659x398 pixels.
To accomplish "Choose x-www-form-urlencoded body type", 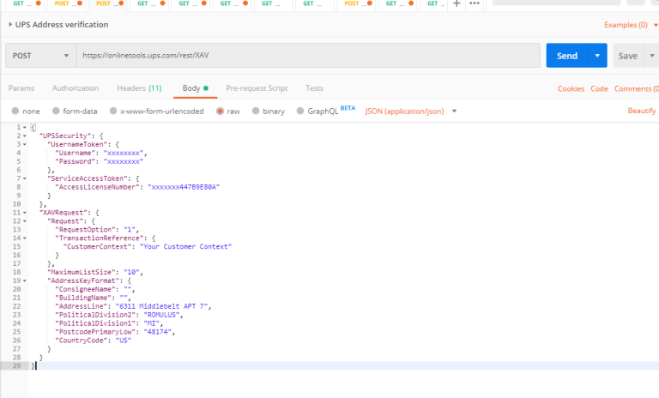I will tap(113, 112).
